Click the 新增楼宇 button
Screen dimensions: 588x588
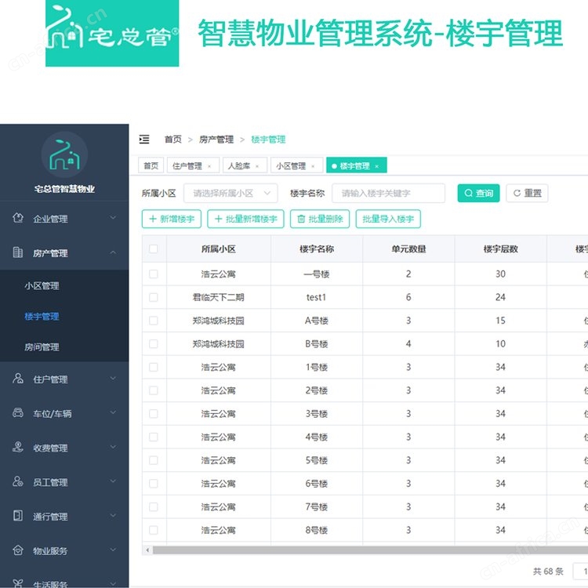click(x=172, y=219)
